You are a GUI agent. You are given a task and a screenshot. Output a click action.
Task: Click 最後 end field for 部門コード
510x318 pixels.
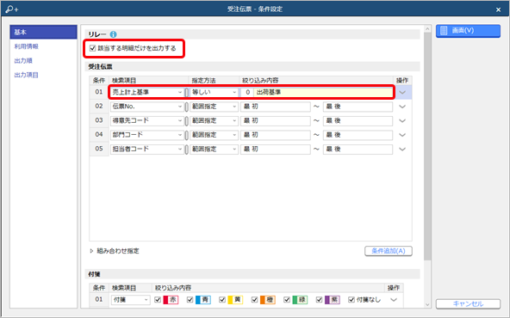pos(358,135)
